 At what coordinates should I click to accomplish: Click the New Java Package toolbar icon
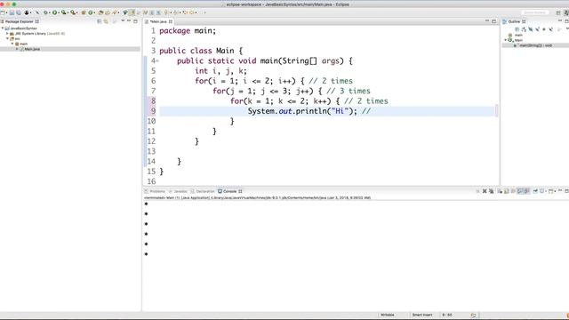click(x=83, y=12)
